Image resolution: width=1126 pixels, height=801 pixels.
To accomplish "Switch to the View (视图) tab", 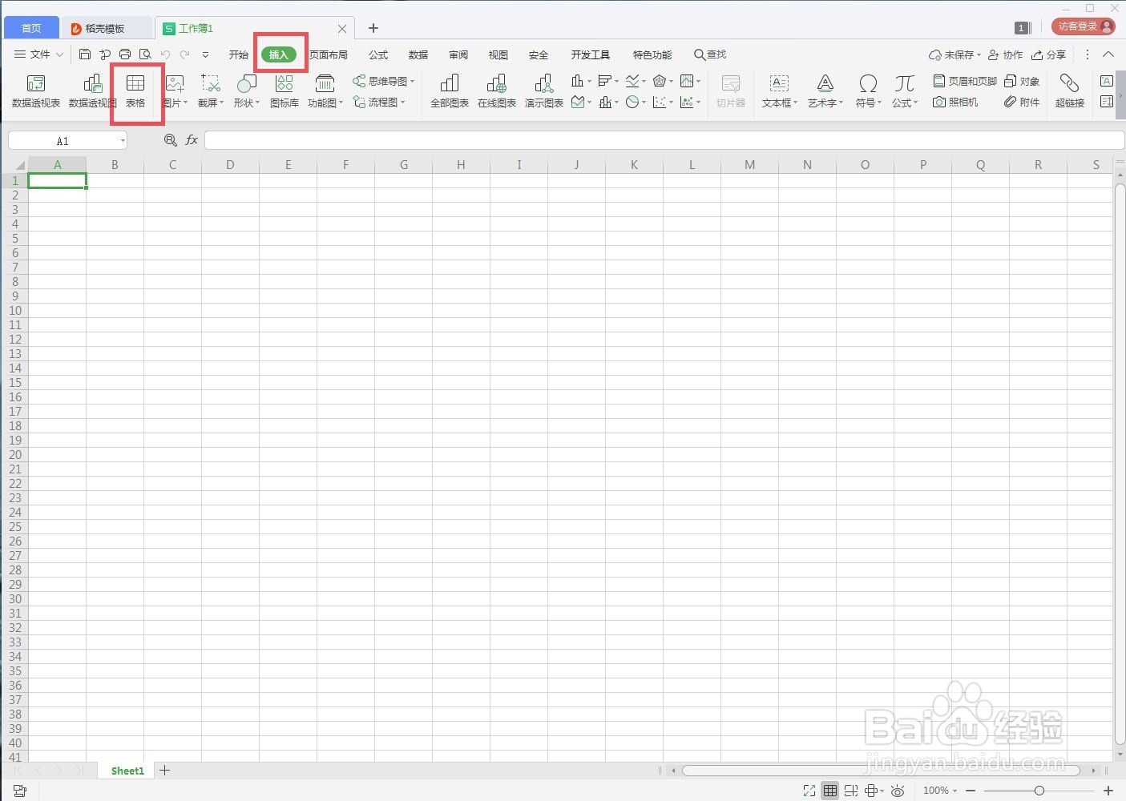I will click(498, 54).
